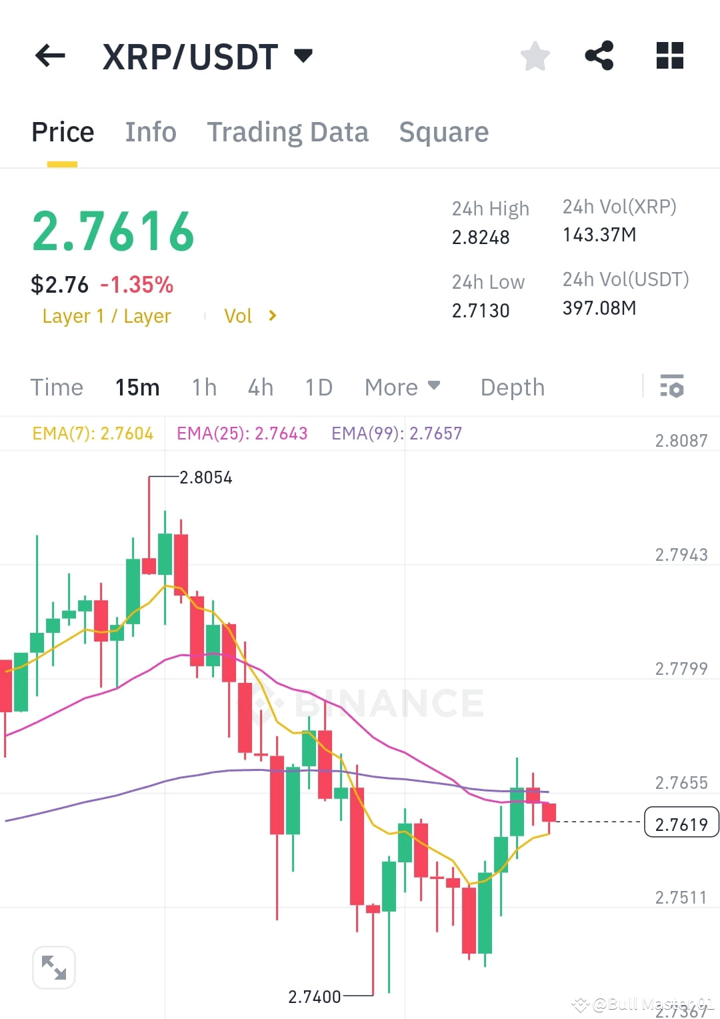720x1019 pixels.
Task: Open the share options via the share icon
Action: coord(600,56)
